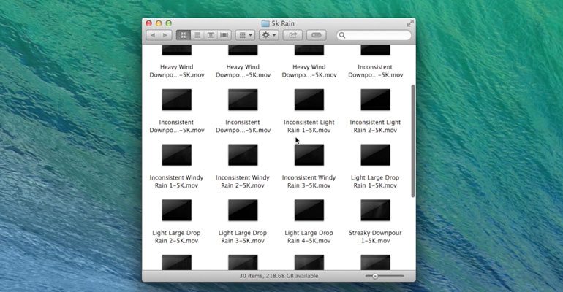Click the vertical scrollbar of the file list
563x292 pixels.
[x=413, y=141]
